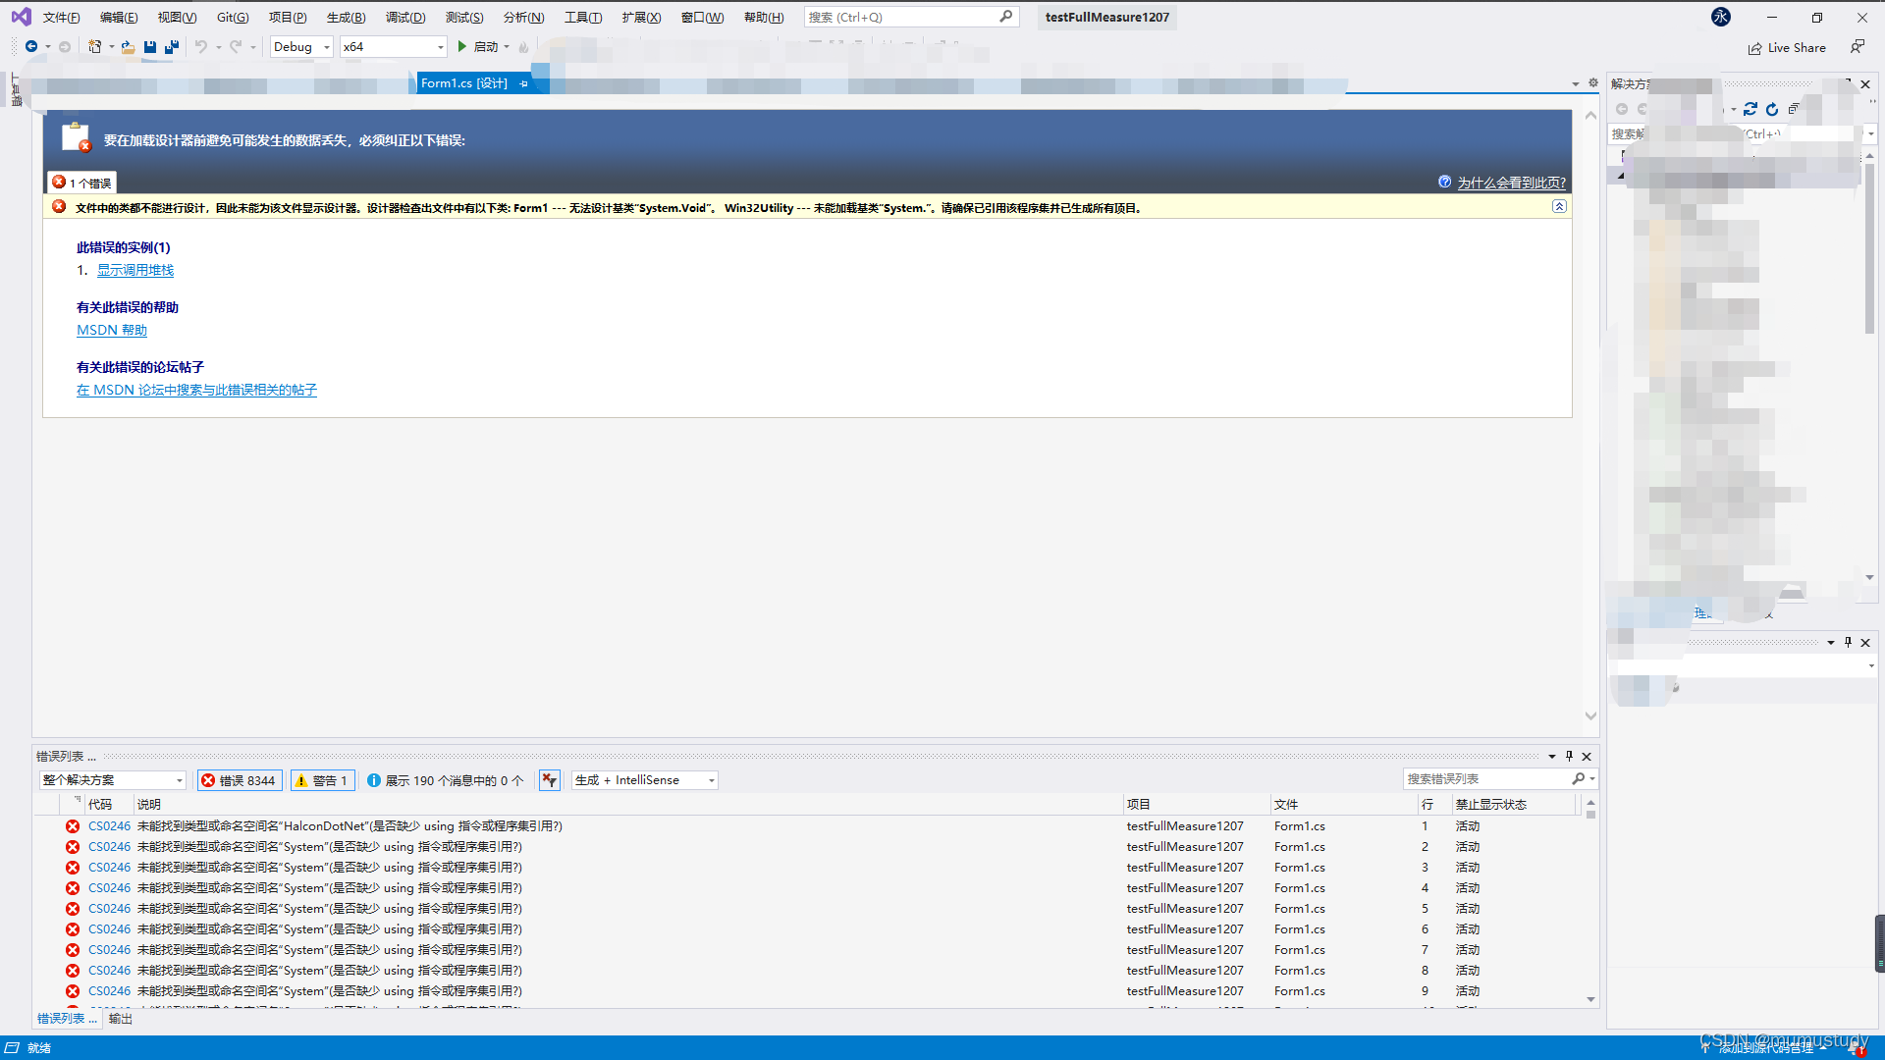Viewport: 1885px width, 1060px height.
Task: Open the Git(G) menu
Action: click(x=233, y=17)
